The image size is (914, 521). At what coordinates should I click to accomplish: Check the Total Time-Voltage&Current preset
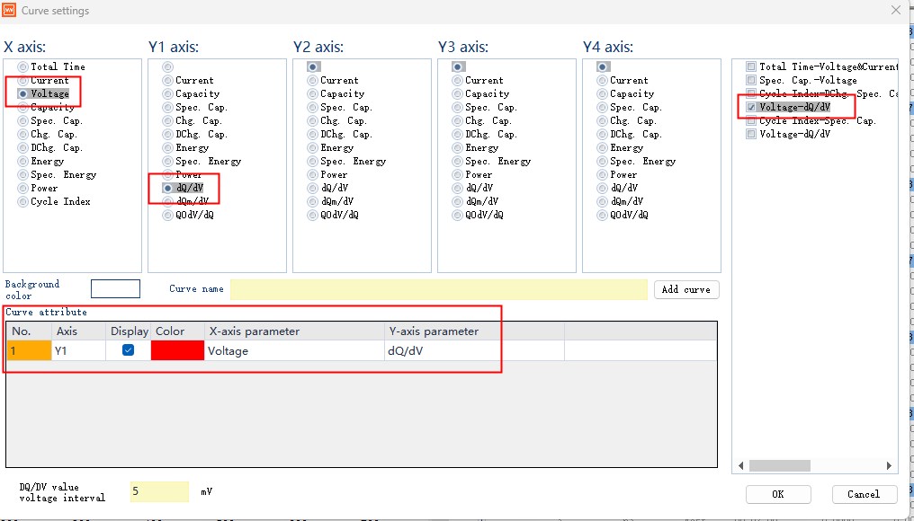(x=751, y=67)
